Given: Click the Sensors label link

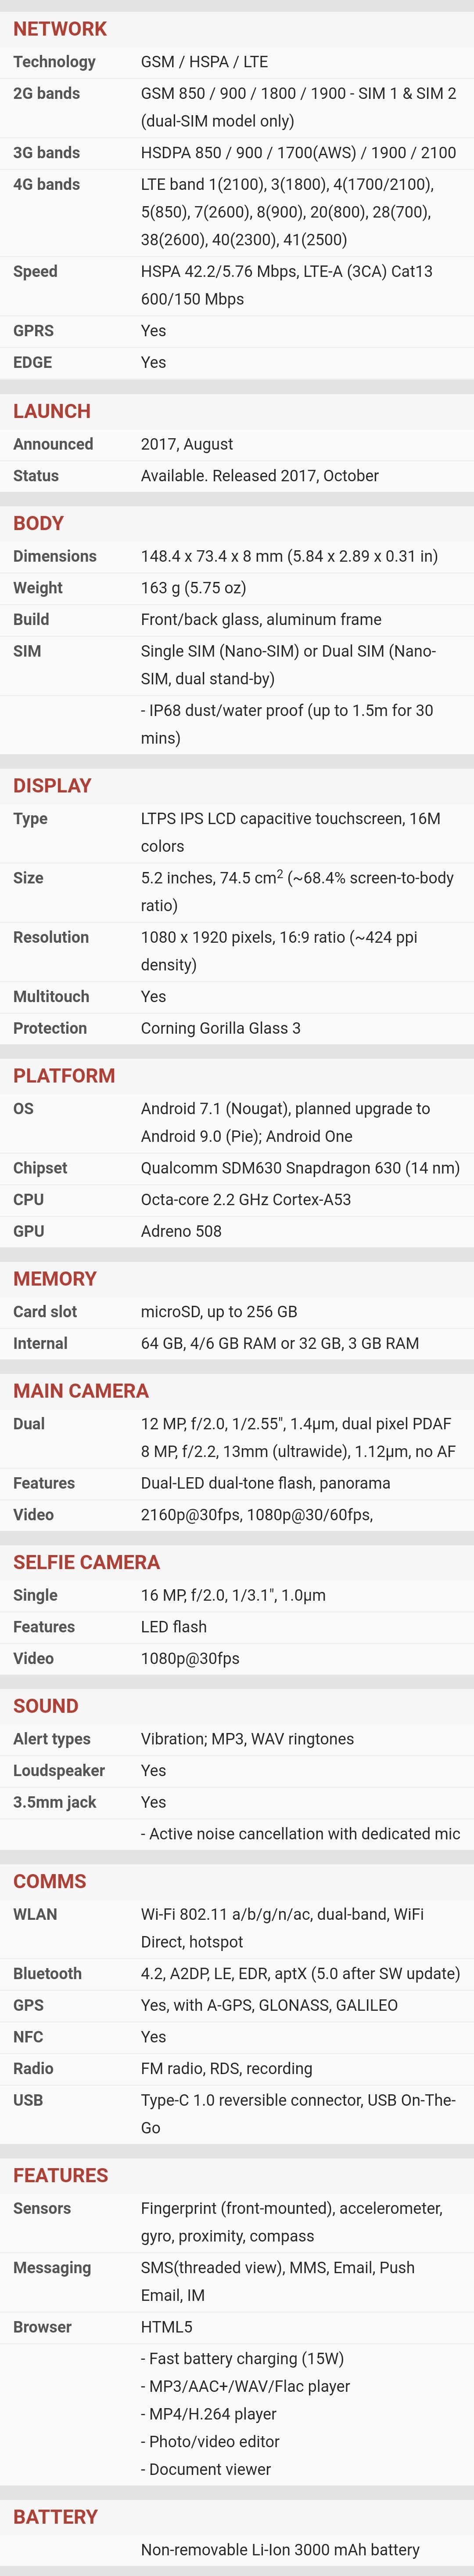Looking at the screenshot, I should click(42, 2208).
